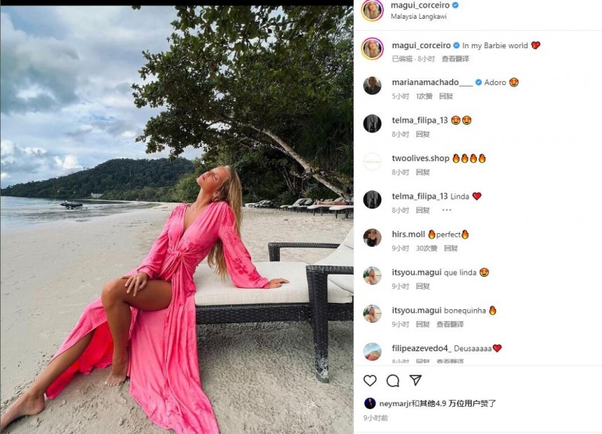Like the post with the heart icon
The image size is (602, 434).
(369, 381)
